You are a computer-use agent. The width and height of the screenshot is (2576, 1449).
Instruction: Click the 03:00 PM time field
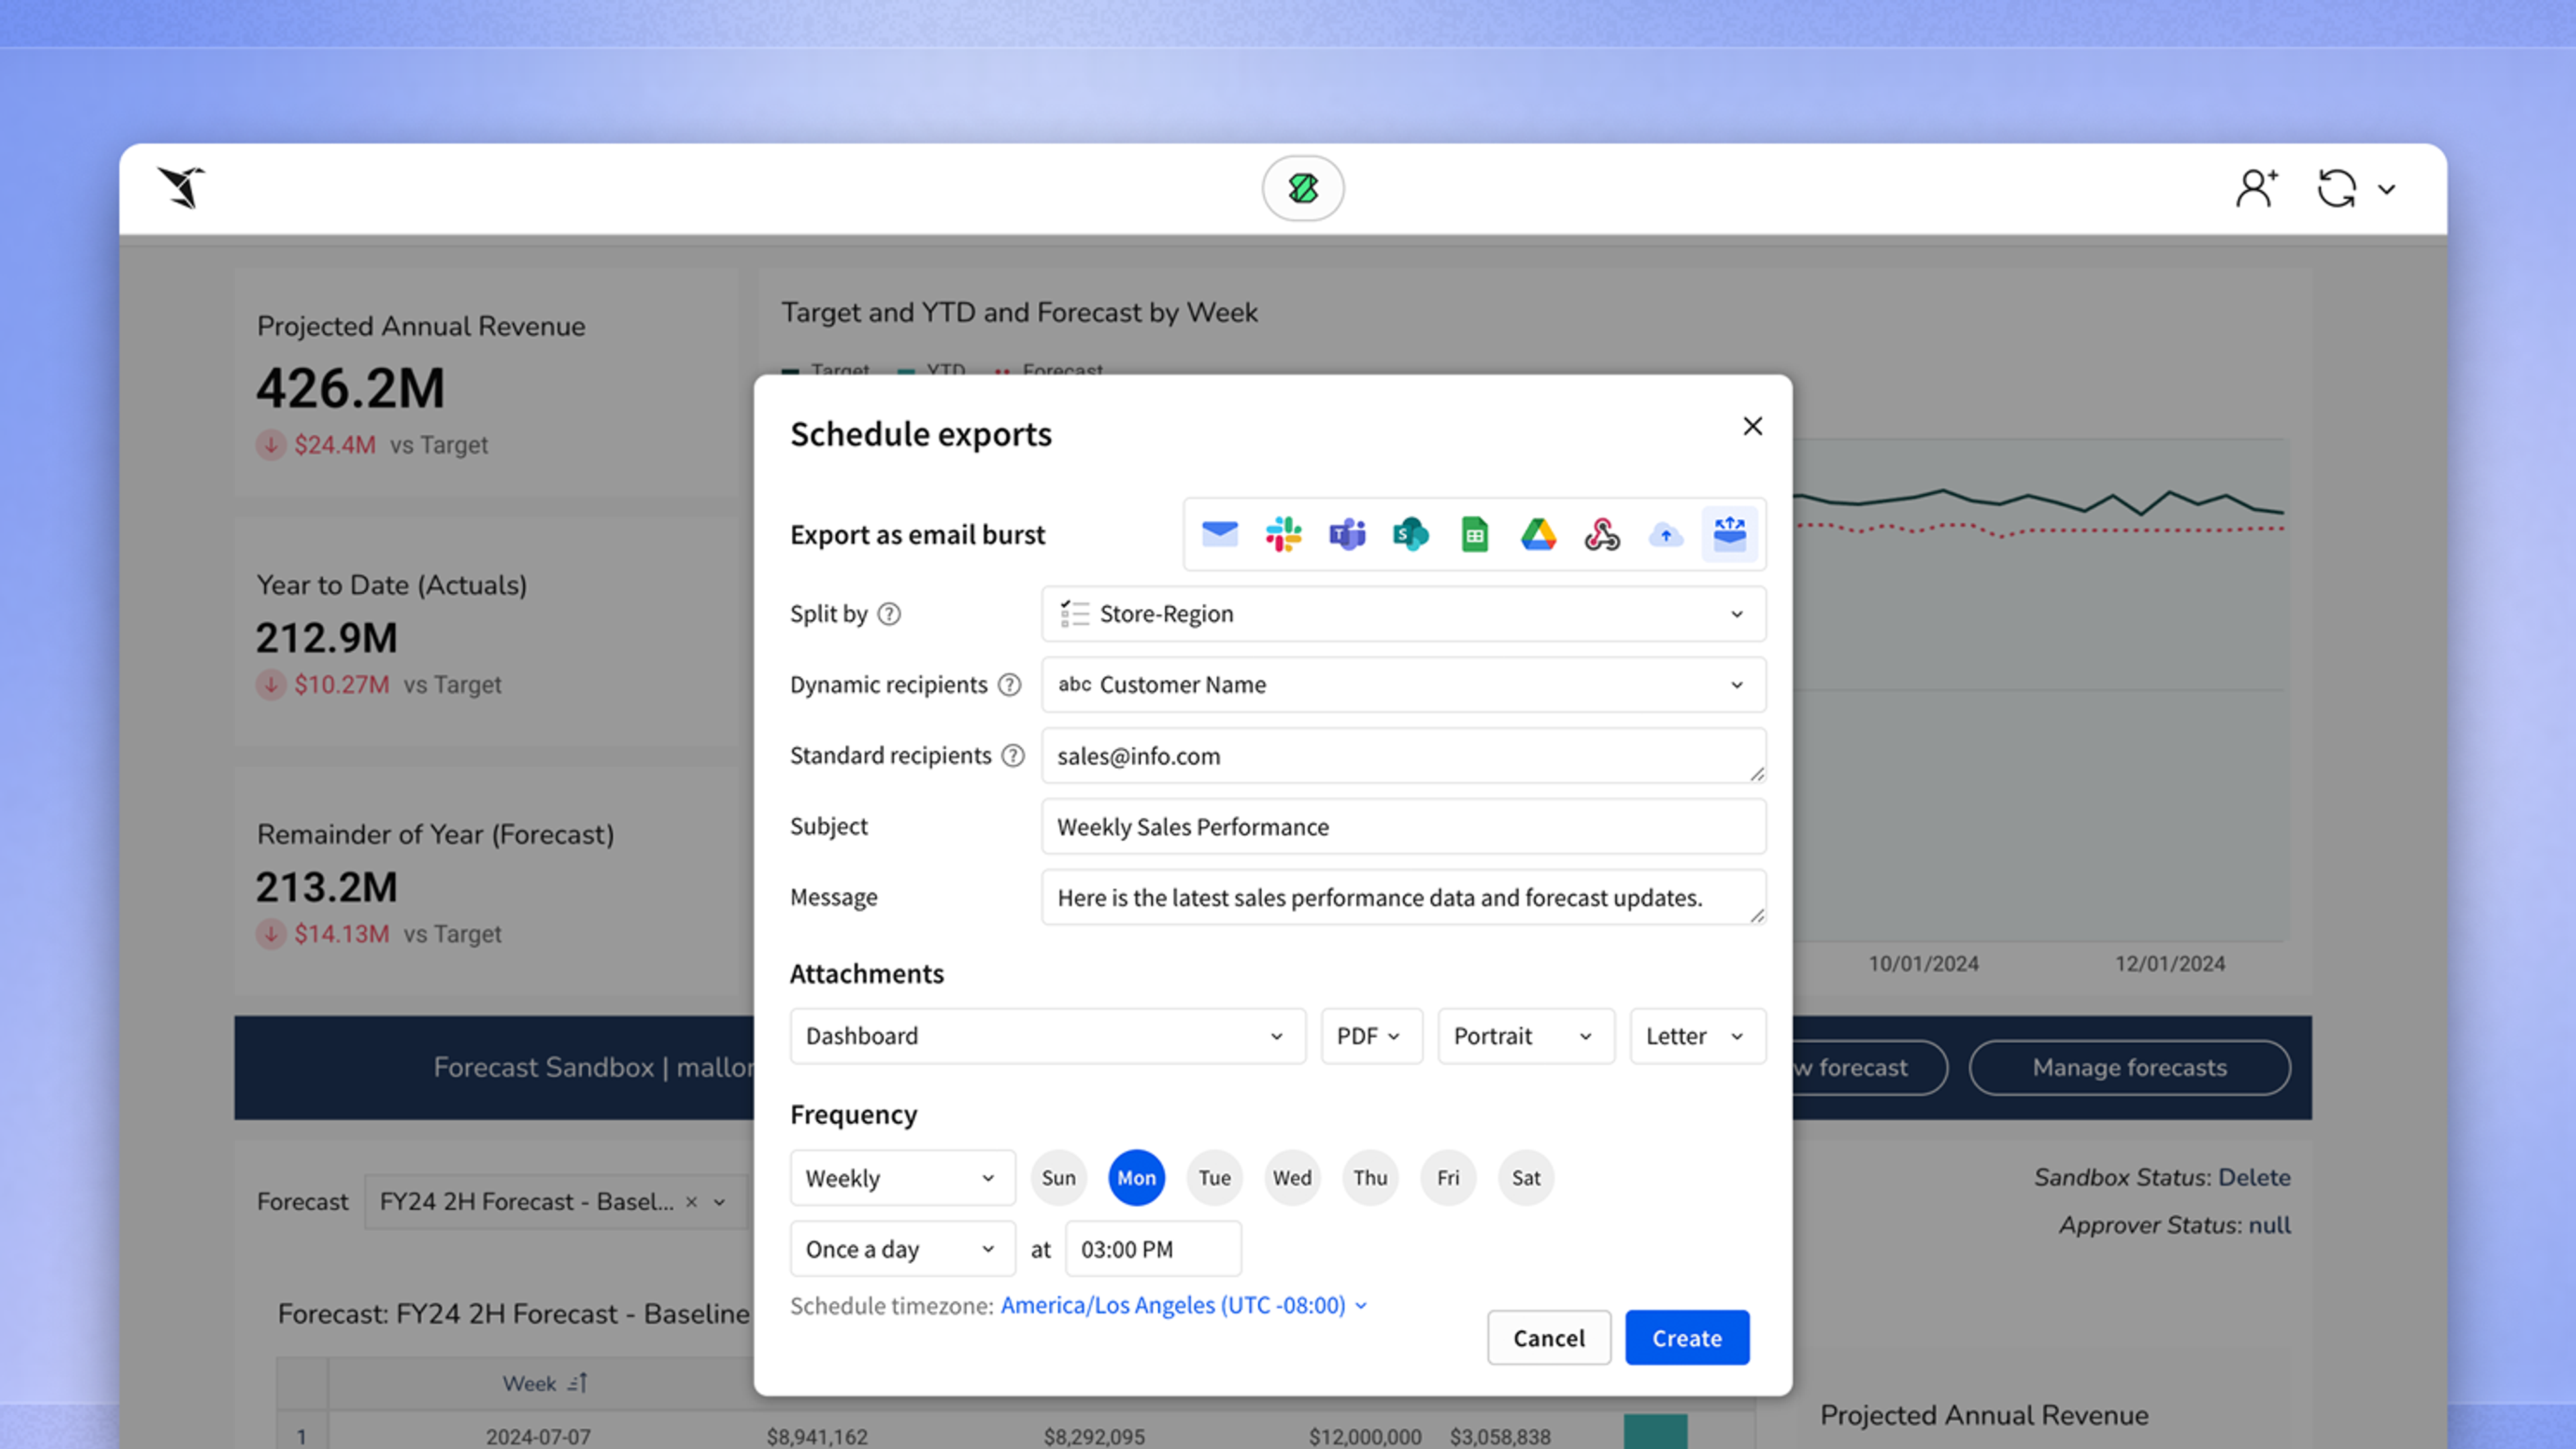(x=1154, y=1249)
